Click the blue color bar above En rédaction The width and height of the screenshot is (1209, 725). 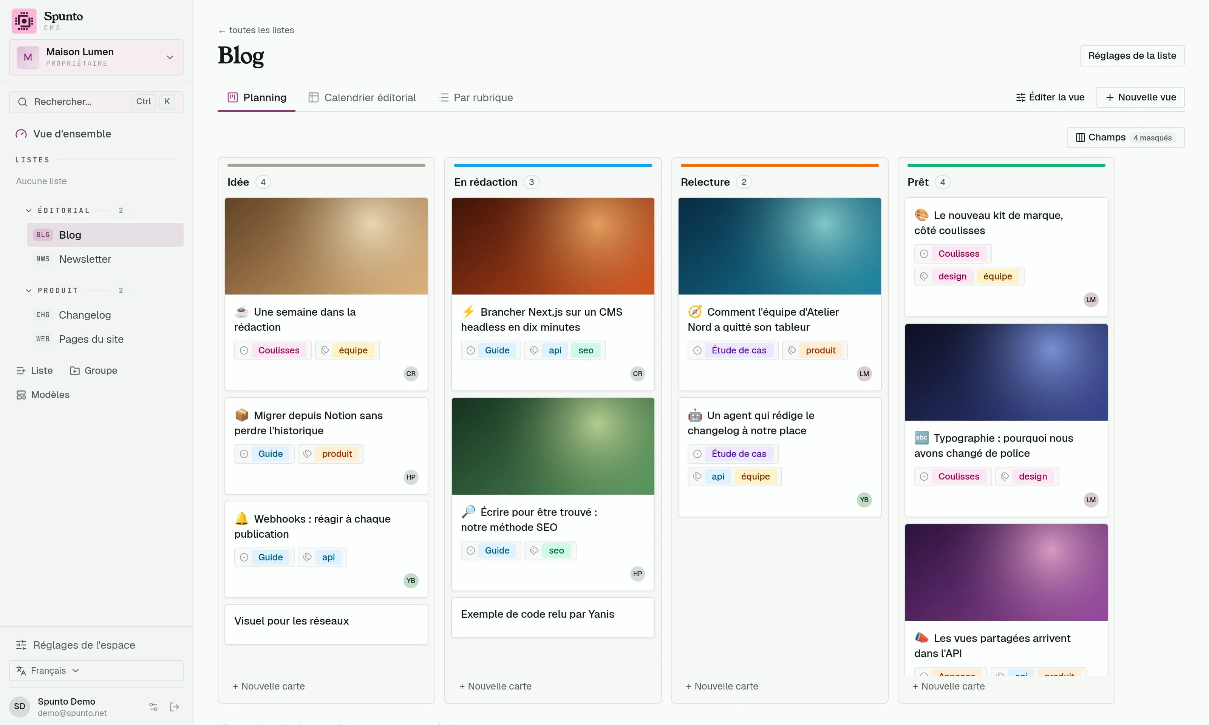point(553,166)
